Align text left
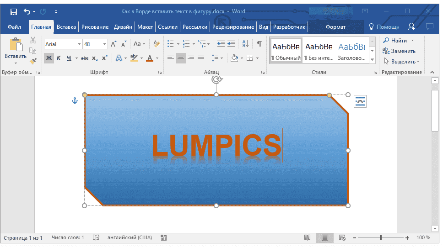This screenshot has width=443, height=247. click(170, 58)
